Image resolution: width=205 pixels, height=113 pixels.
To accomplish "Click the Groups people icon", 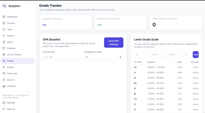I will pyautogui.click(x=4, y=67).
